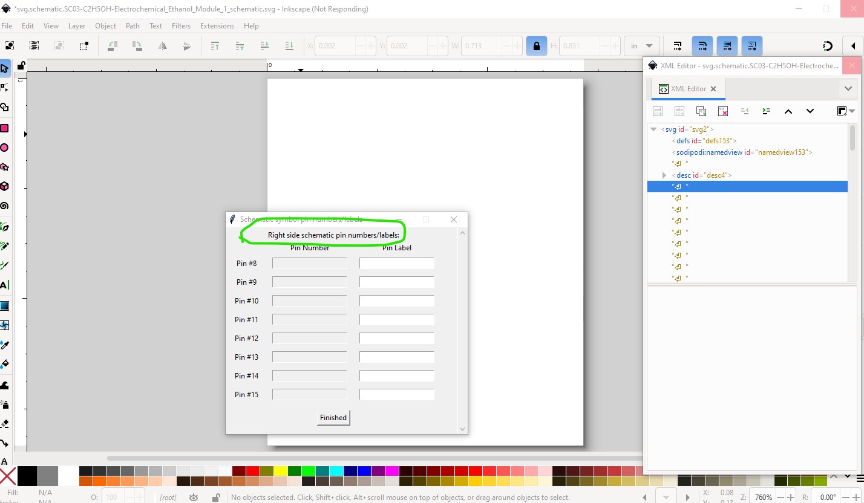
Task: Collapse the svg id="svg2" root node
Action: click(x=653, y=129)
